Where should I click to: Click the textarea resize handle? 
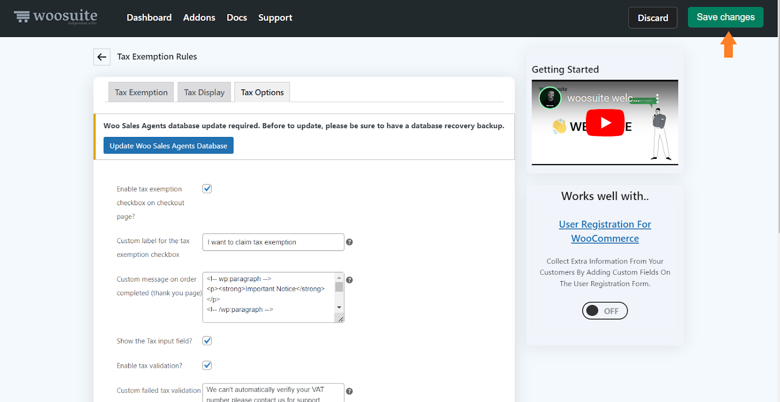pos(340,319)
